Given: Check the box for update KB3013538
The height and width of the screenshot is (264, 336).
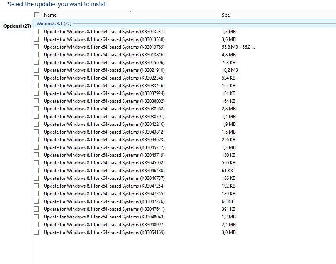Looking at the screenshot, I should (36, 39).
